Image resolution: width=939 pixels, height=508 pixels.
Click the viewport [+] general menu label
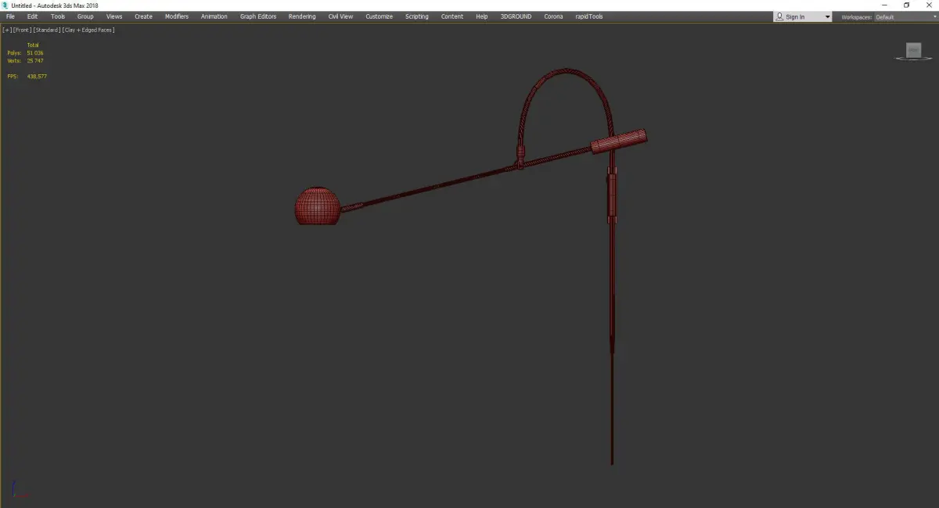coord(6,30)
